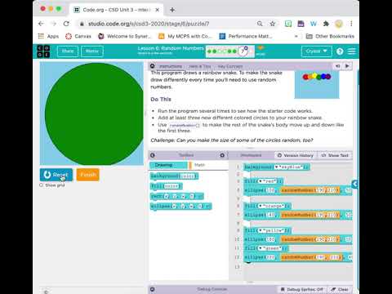This screenshot has height=294, width=392.
Task: Edit the first ellipse value on line 4
Action: (x=270, y=190)
